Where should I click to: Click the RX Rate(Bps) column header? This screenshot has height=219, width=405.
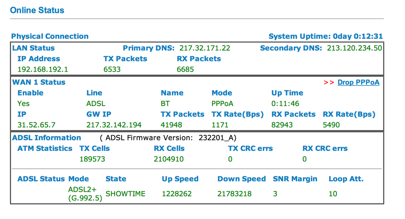pyautogui.click(x=349, y=114)
